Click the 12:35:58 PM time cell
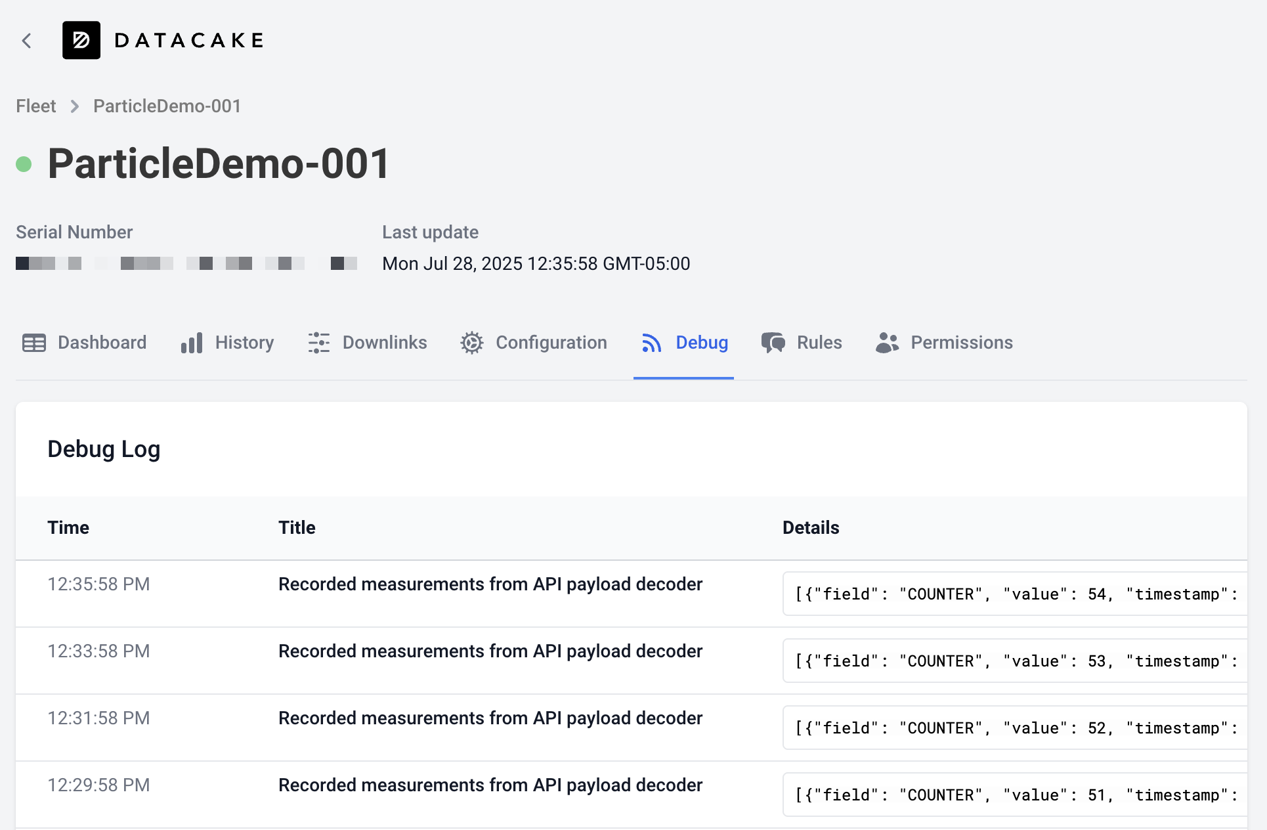This screenshot has height=830, width=1267. click(x=98, y=584)
